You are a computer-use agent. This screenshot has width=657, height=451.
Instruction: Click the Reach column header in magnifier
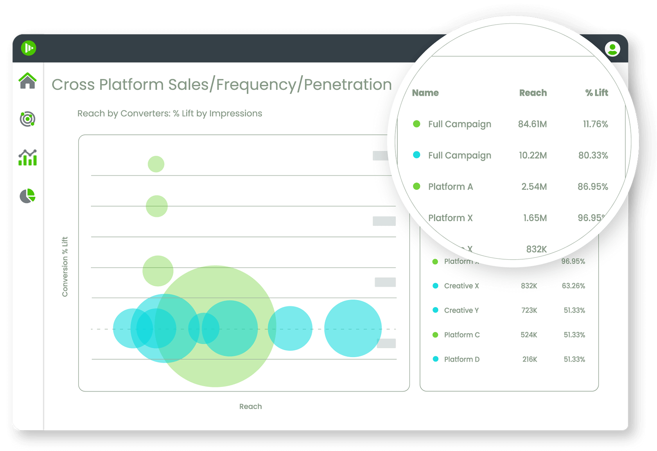click(533, 93)
